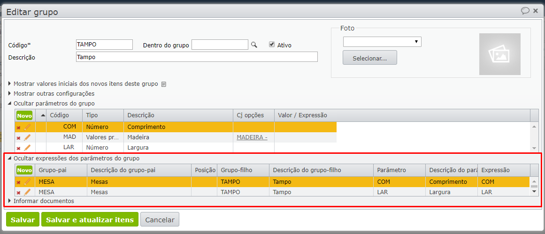Delete the COM expression row
Image resolution: width=545 pixels, height=234 pixels.
coord(18,182)
